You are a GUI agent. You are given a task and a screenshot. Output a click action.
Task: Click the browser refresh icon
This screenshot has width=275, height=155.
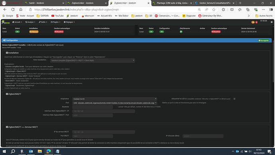click(x=13, y=10)
